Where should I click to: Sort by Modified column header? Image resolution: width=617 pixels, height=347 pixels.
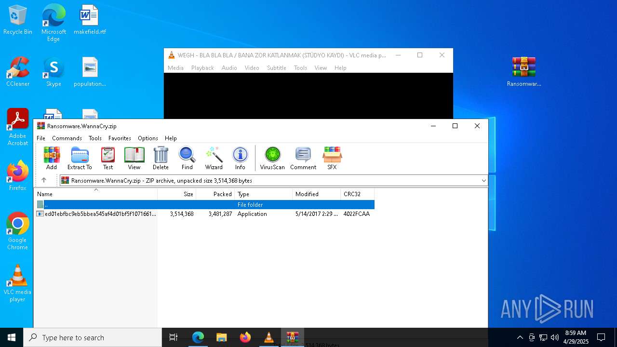pos(317,194)
